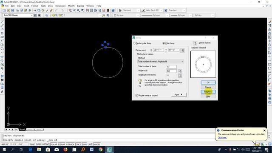272x153 pixels.
Task: Open Chrome from the Windows taskbar
Action: pos(100,149)
